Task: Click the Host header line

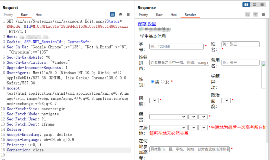Action: (28, 37)
